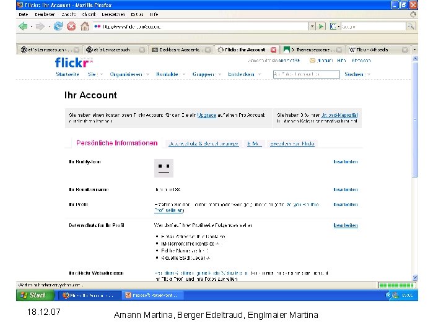
Task: Expand the Suchen options arrow
Action: tap(369, 74)
